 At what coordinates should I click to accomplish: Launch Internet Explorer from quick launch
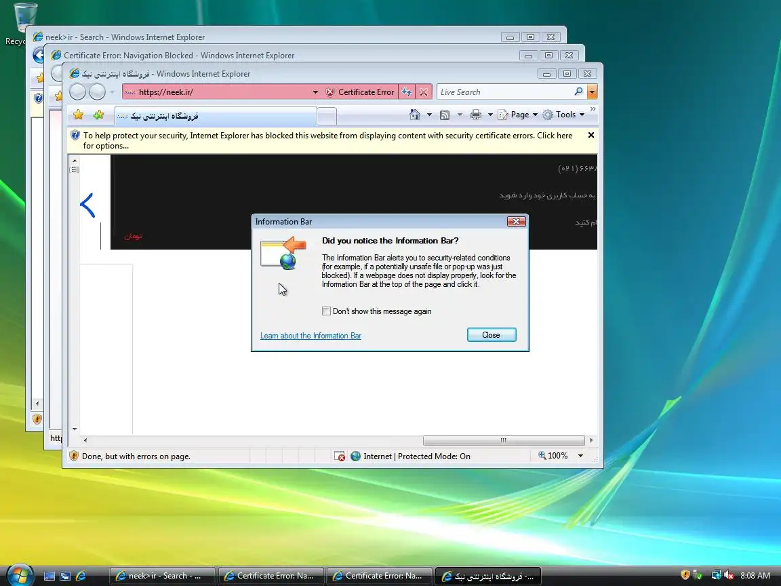click(81, 576)
